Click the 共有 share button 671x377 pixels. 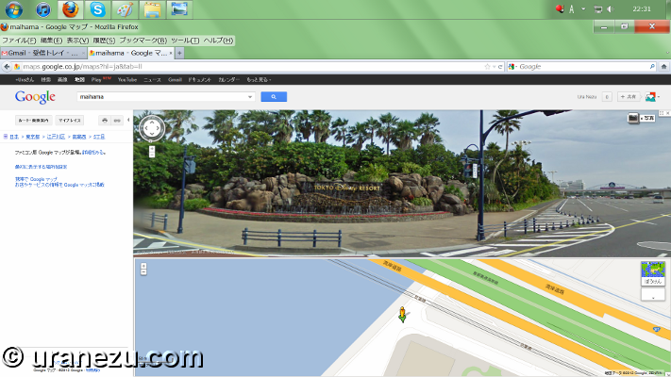629,97
